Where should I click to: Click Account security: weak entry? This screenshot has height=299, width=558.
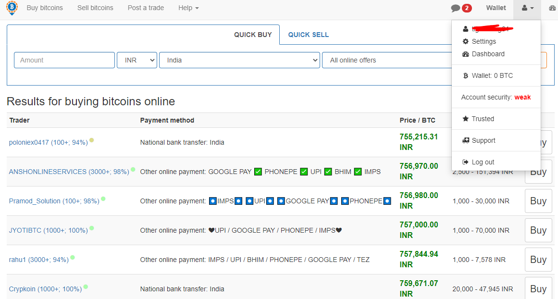pos(496,97)
